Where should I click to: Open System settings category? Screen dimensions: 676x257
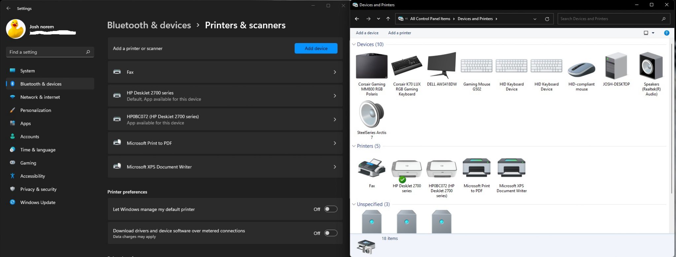(50, 71)
